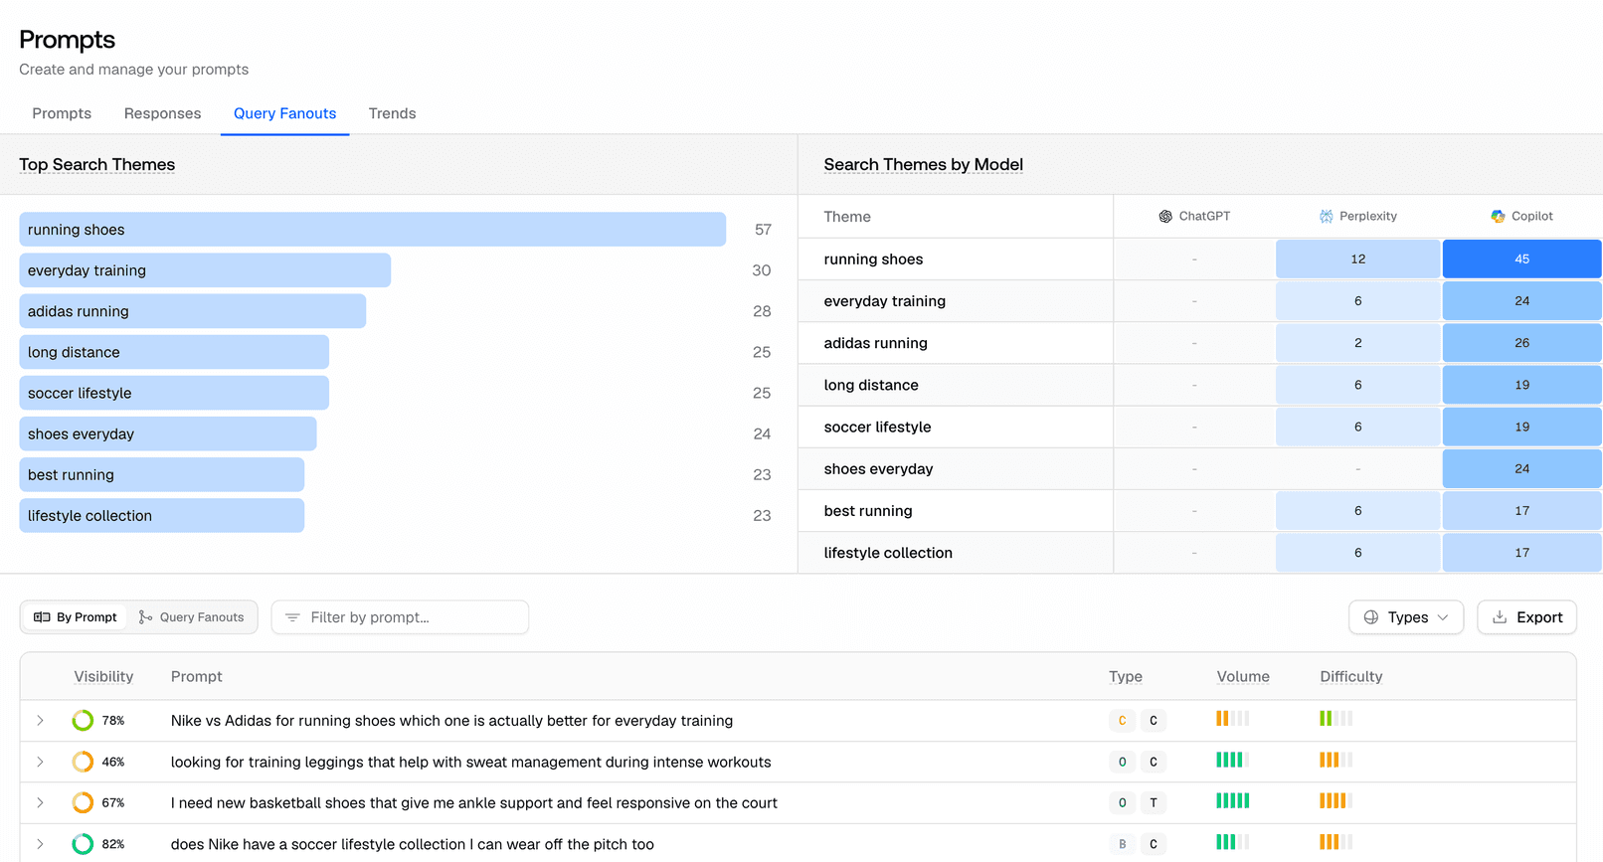Click the running shoes theme bar
Image resolution: width=1603 pixels, height=862 pixels.
[x=372, y=230]
